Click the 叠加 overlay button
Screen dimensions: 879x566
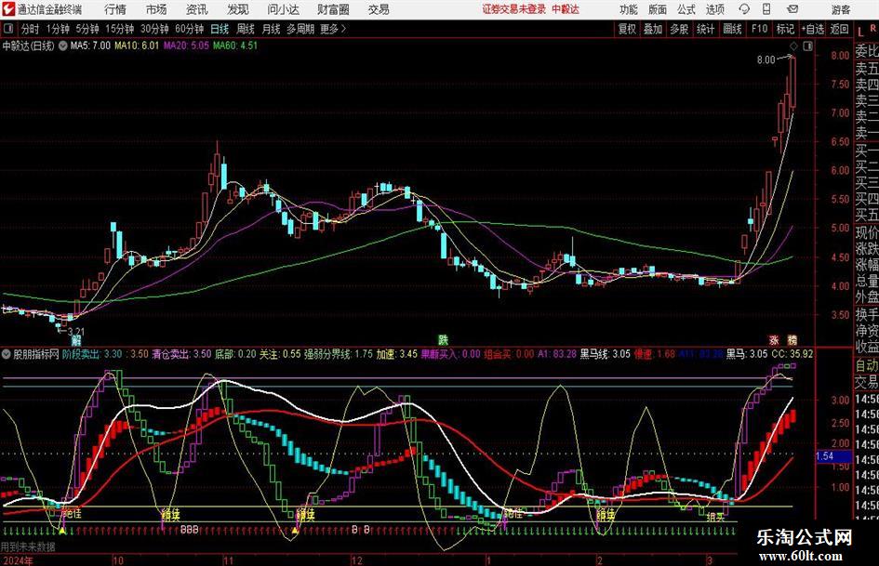(x=653, y=29)
